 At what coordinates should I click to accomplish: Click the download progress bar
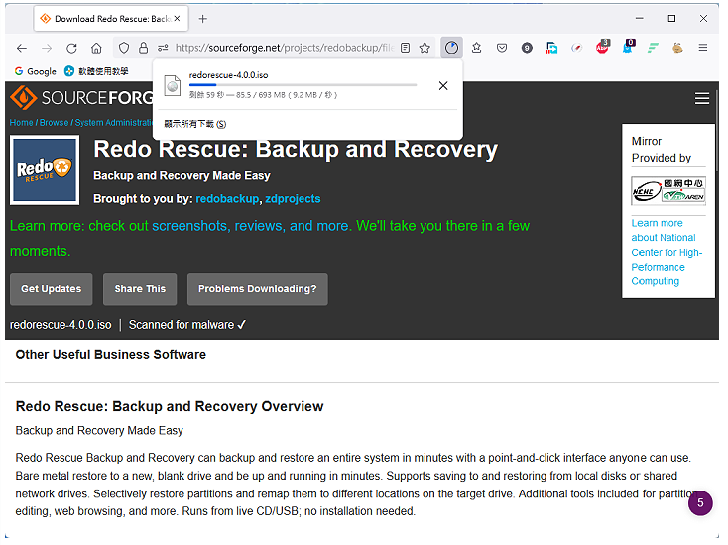pos(303,85)
